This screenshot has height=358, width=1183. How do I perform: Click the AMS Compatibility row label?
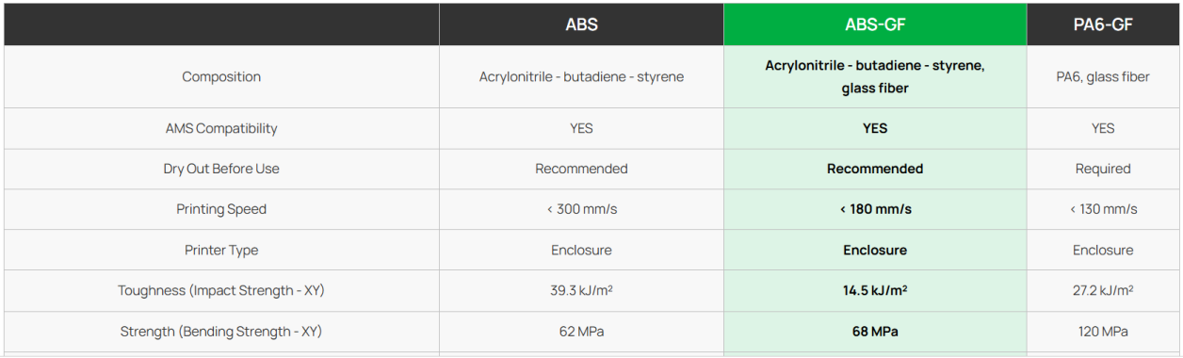point(221,128)
